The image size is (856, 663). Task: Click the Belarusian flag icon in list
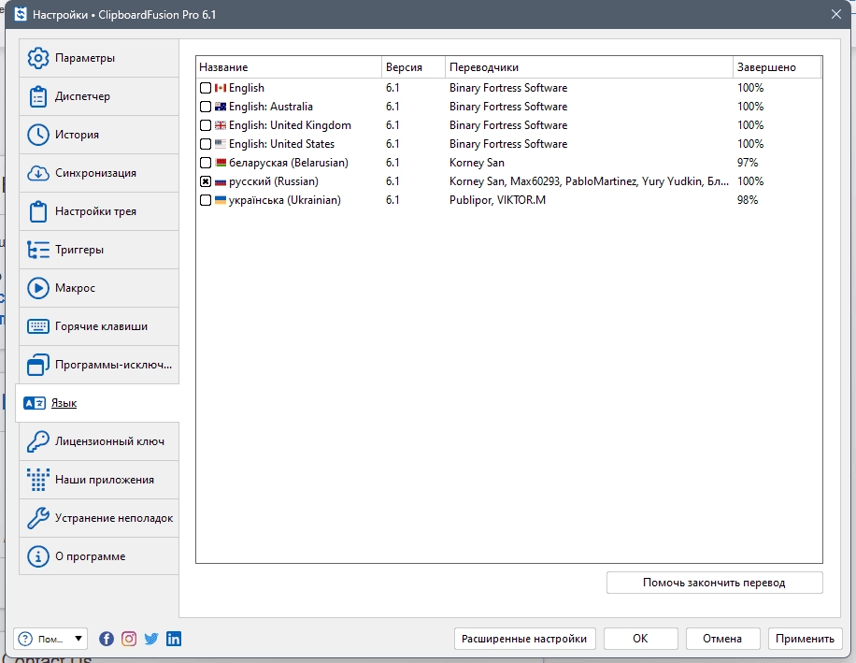pos(220,163)
